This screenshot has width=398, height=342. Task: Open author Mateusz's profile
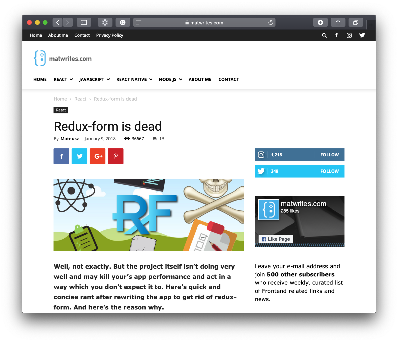69,139
